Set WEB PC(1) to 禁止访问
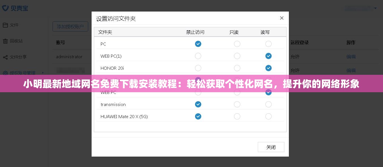 click(198, 56)
